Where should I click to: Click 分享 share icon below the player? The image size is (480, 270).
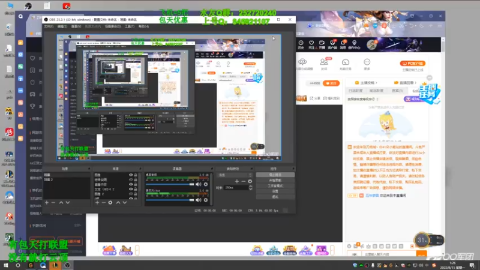[x=314, y=98]
